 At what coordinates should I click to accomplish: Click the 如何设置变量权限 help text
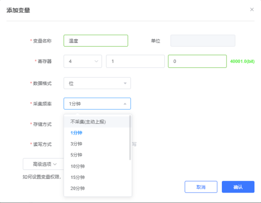[42, 177]
